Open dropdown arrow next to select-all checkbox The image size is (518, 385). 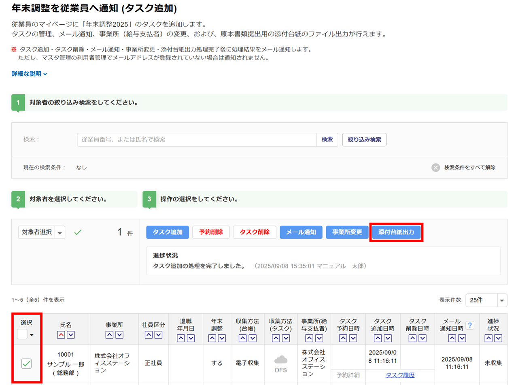(x=32, y=335)
